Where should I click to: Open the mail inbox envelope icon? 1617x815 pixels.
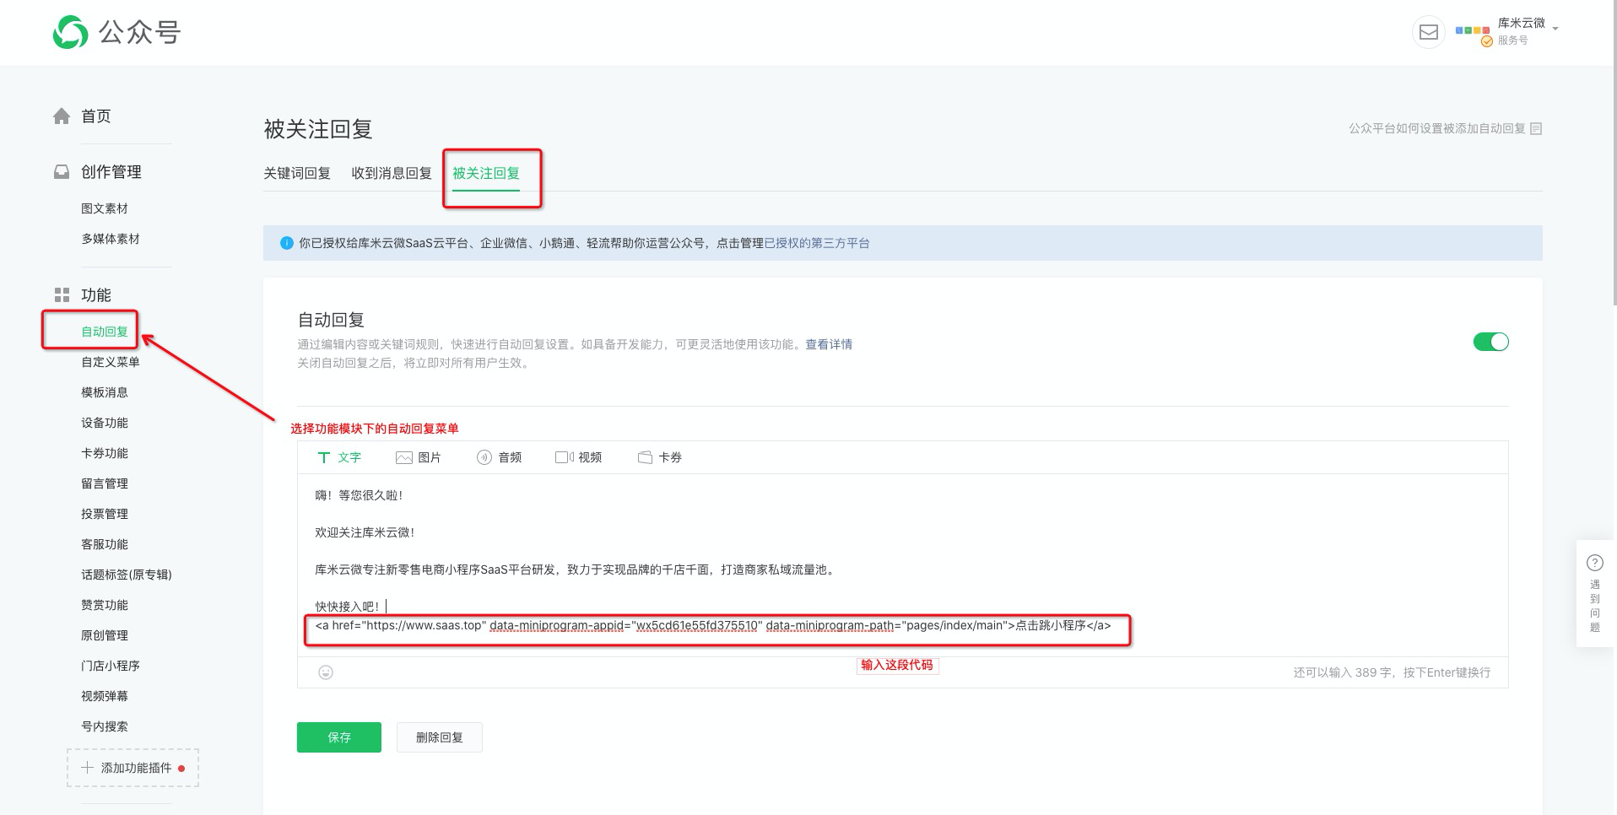(x=1428, y=32)
